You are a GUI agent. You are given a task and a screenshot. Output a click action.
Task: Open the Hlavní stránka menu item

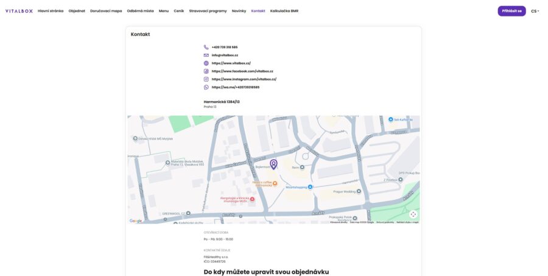click(x=51, y=11)
